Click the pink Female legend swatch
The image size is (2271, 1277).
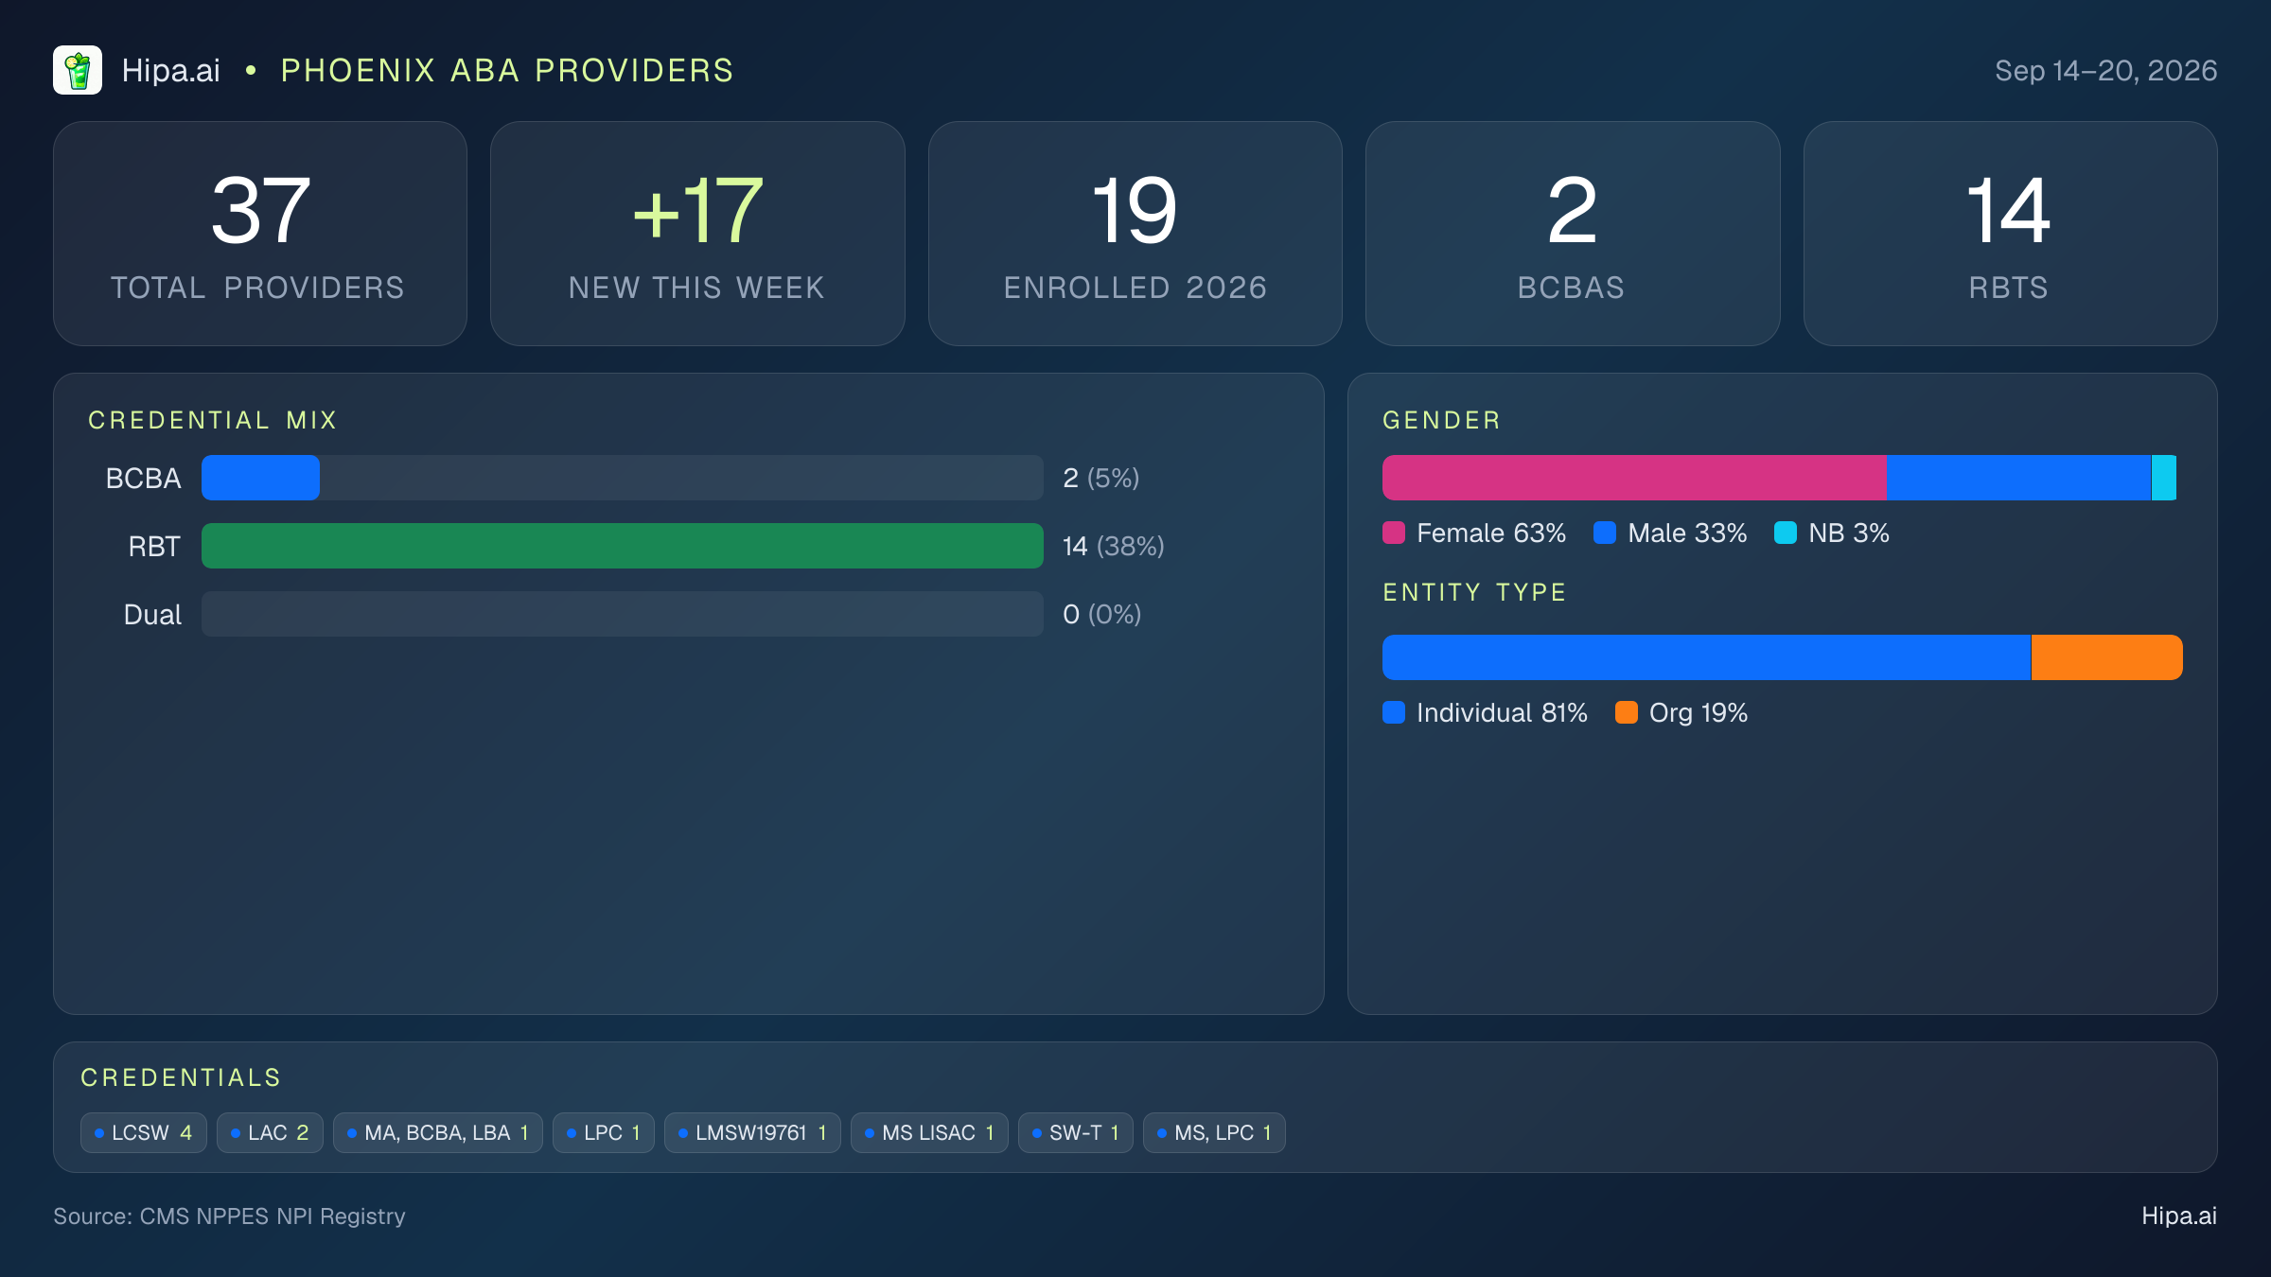[x=1394, y=533]
